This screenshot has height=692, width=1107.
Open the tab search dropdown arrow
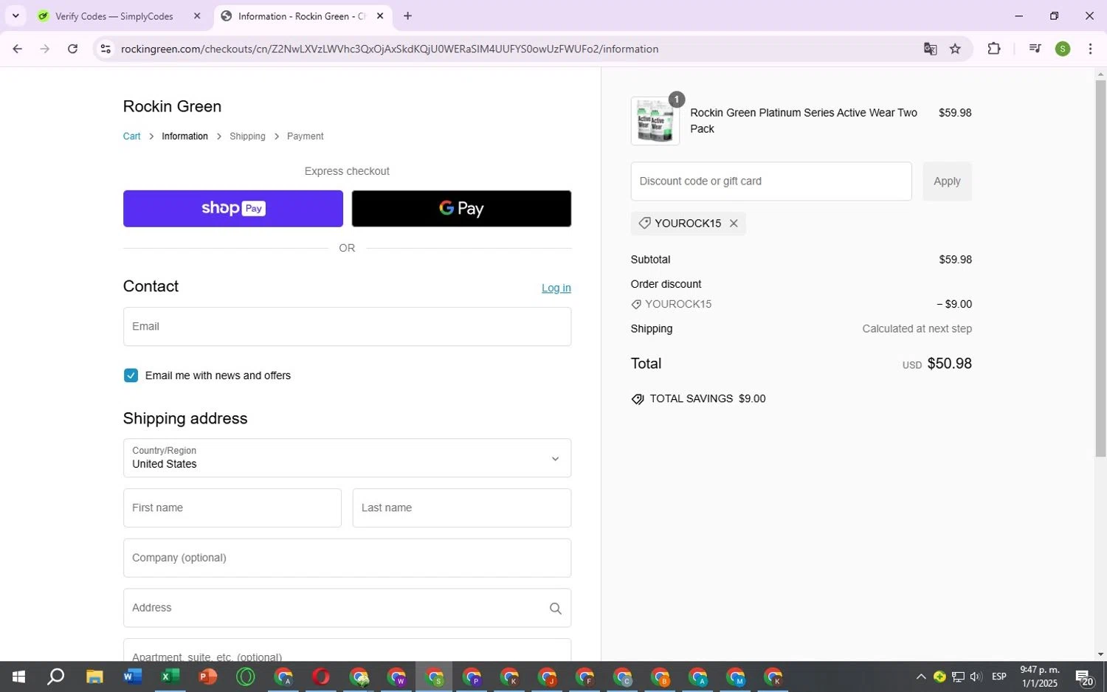[x=15, y=15]
